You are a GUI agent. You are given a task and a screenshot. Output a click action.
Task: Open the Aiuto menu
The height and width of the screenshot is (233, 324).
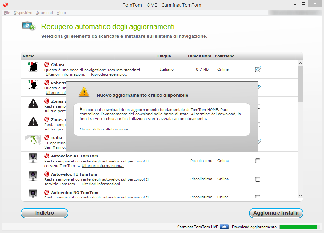[x=61, y=13]
